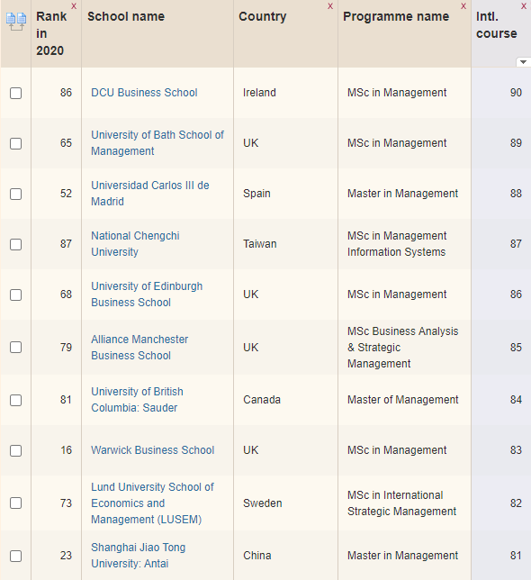
Task: Tick the checkbox for University of Bath
Action: tap(15, 143)
